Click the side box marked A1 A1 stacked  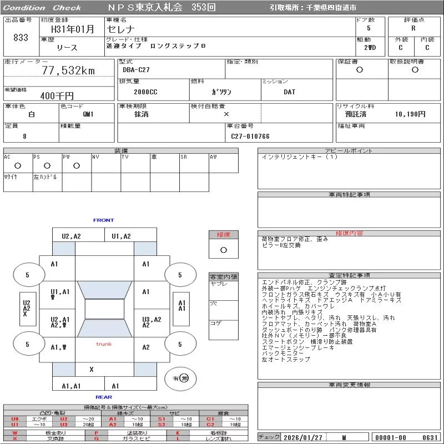181,305
